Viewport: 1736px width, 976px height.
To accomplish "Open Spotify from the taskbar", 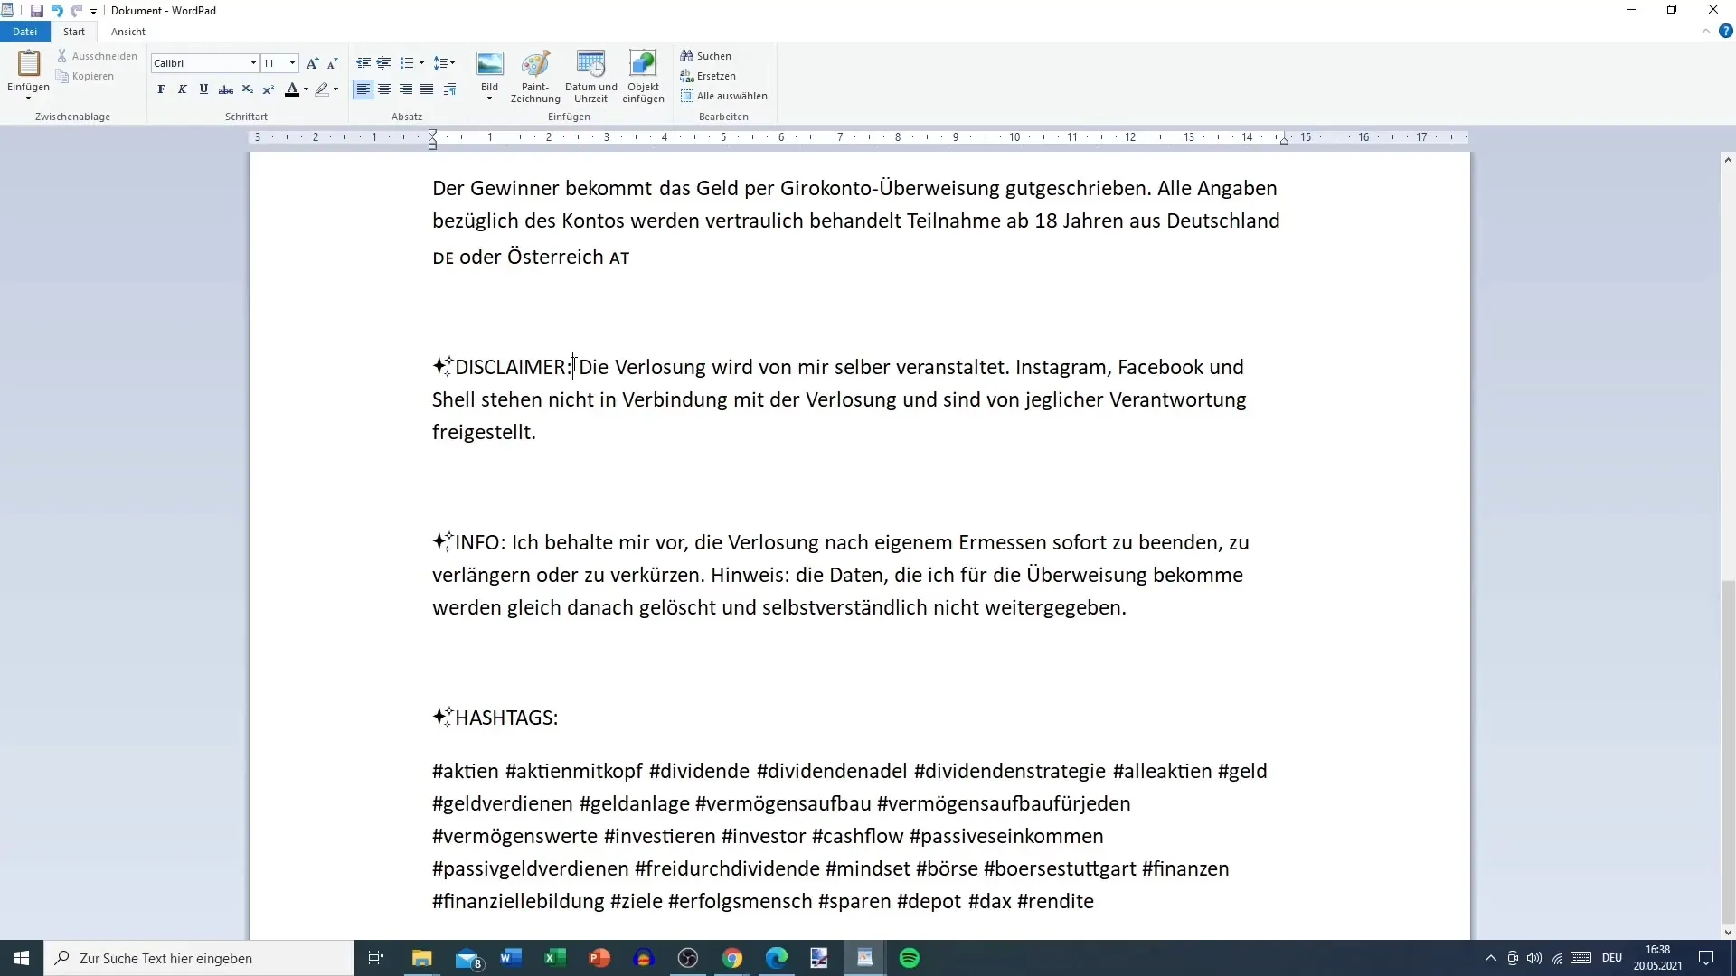I will pyautogui.click(x=910, y=958).
